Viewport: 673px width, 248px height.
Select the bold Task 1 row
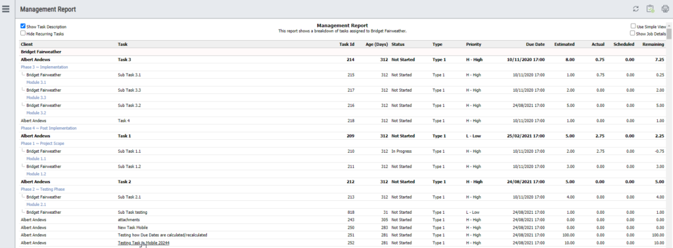coord(342,136)
